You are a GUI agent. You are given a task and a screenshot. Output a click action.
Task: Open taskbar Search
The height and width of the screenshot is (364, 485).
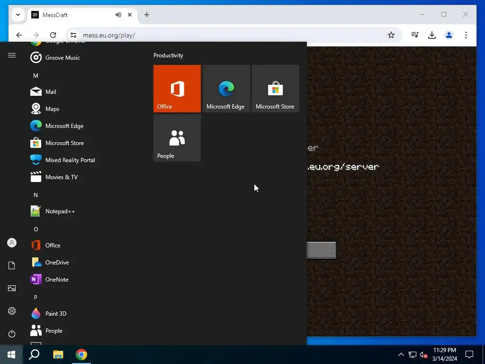click(34, 355)
